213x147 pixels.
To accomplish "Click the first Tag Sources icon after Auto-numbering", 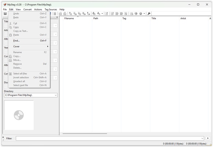I will click(131, 14).
